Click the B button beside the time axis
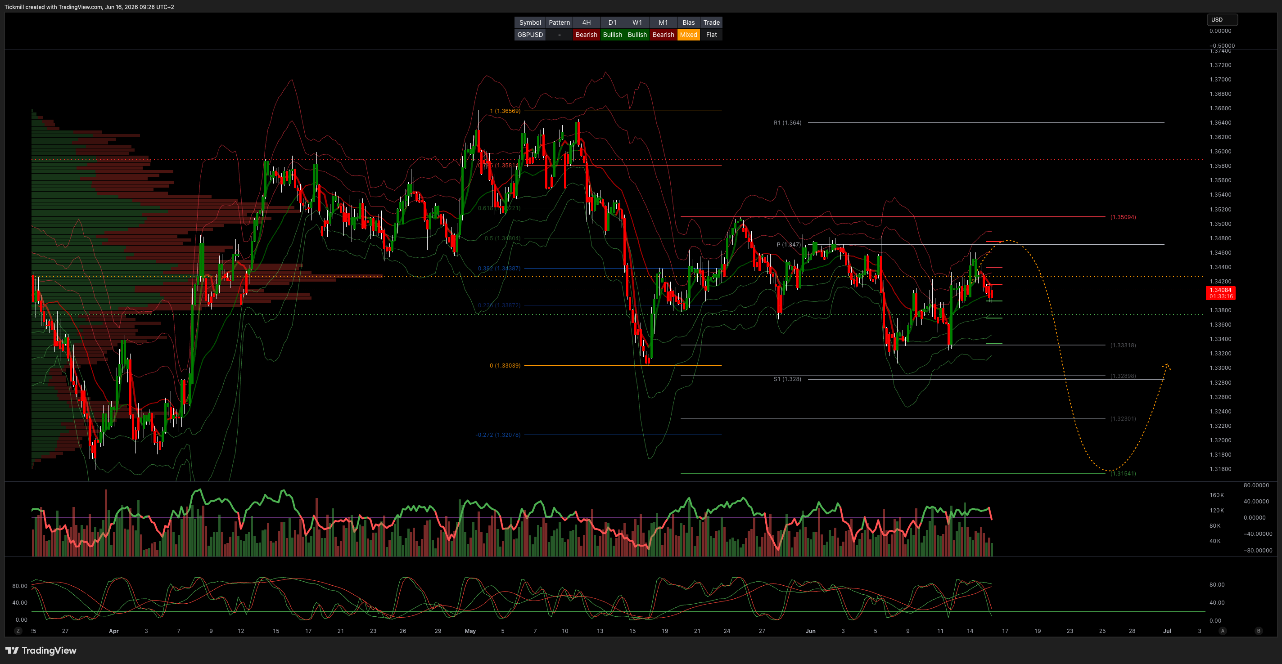The height and width of the screenshot is (664, 1282). pos(1259,631)
